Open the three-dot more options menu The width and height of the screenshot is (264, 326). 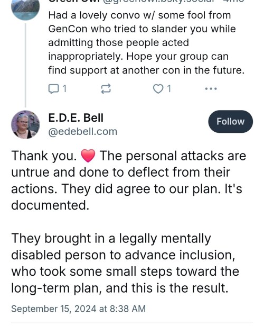[x=211, y=89]
